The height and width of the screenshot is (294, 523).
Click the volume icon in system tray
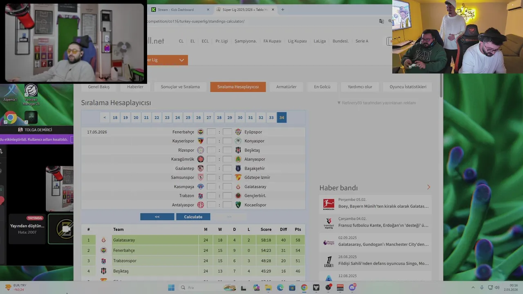(x=497, y=287)
